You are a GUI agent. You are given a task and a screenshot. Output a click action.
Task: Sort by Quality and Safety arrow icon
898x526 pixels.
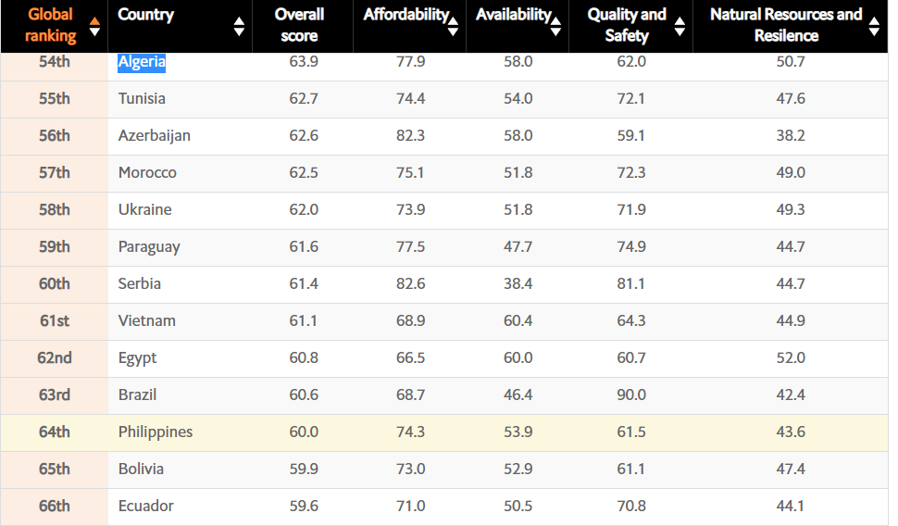tap(680, 26)
